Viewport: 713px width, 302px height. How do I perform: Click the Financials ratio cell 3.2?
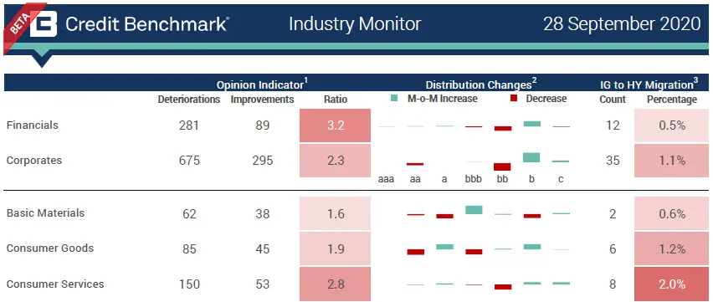(x=335, y=125)
